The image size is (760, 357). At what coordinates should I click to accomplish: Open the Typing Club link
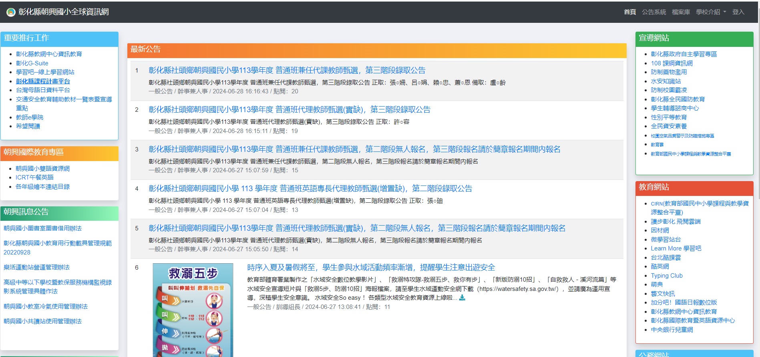667,276
